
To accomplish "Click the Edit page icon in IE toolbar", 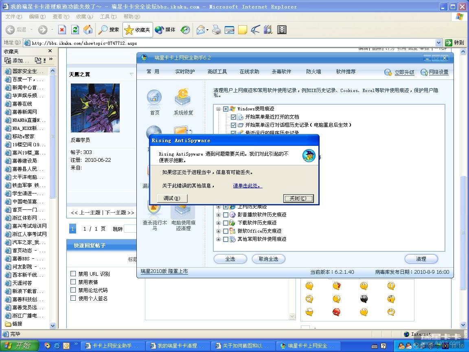I will [x=230, y=30].
